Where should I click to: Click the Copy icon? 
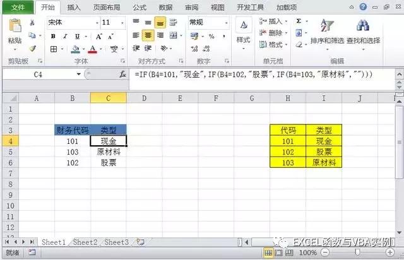pyautogui.click(x=32, y=35)
